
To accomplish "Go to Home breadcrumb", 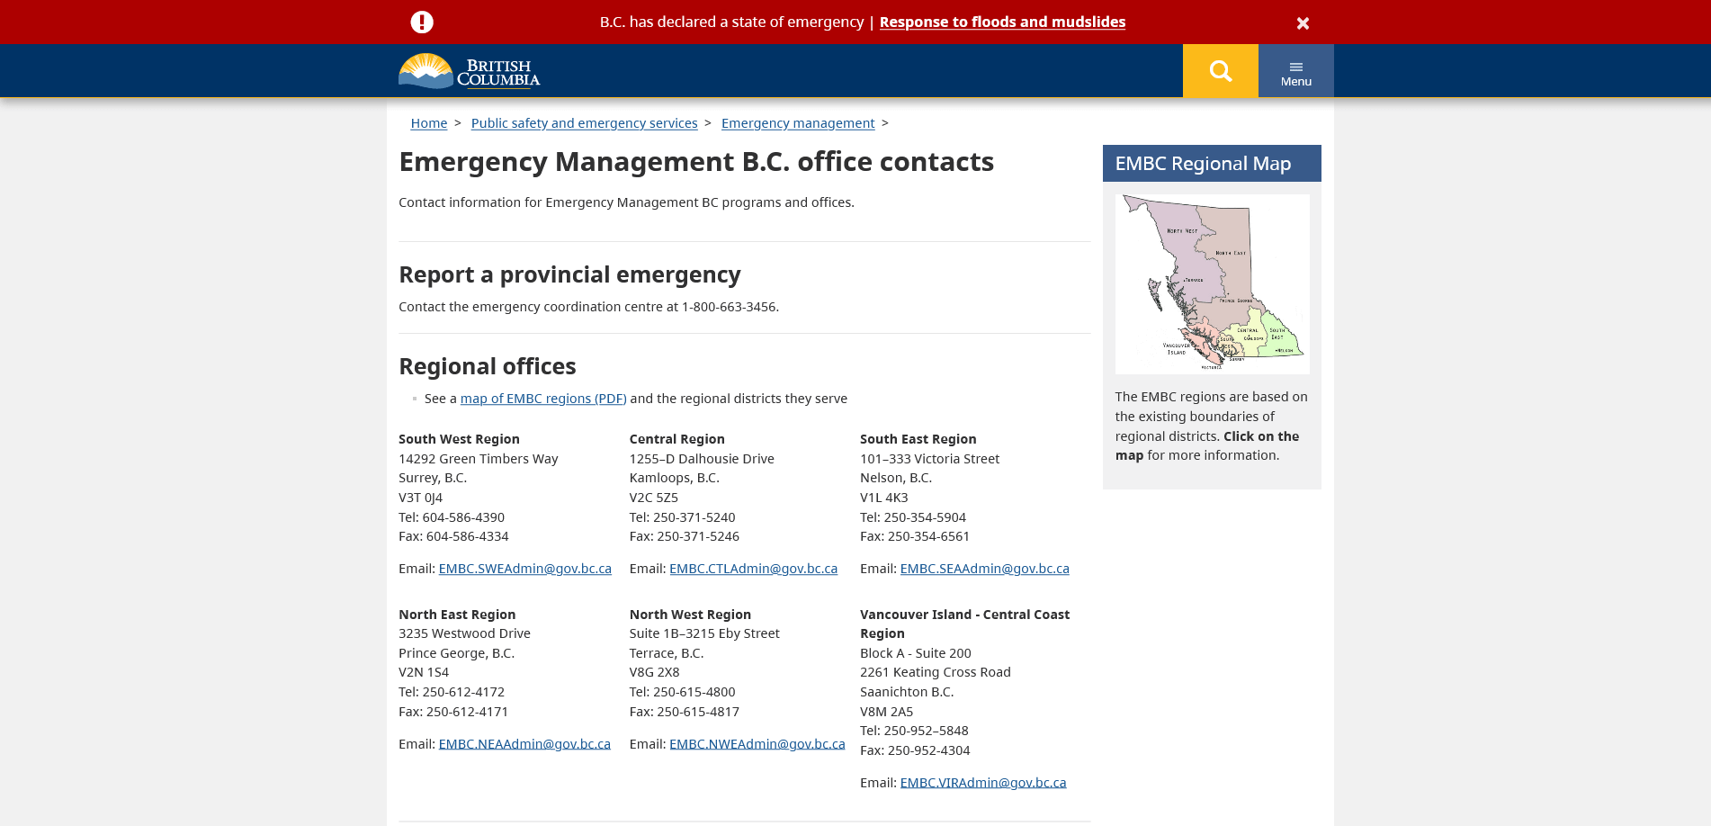I will (429, 123).
